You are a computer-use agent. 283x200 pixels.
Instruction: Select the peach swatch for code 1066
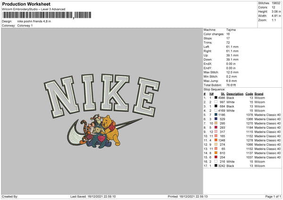tap(216, 144)
